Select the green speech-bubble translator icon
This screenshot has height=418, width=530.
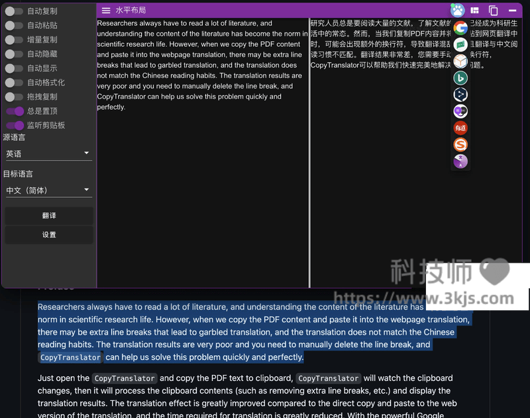coord(460,44)
